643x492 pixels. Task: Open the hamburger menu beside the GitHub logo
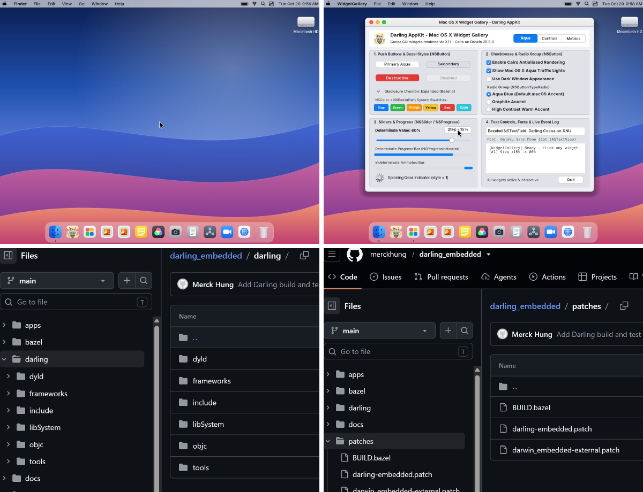coord(332,255)
